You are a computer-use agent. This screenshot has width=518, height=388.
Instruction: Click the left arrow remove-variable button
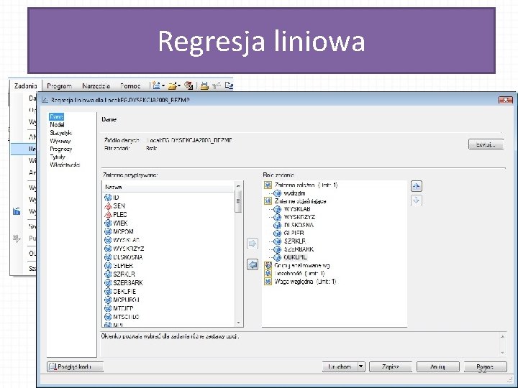(253, 264)
